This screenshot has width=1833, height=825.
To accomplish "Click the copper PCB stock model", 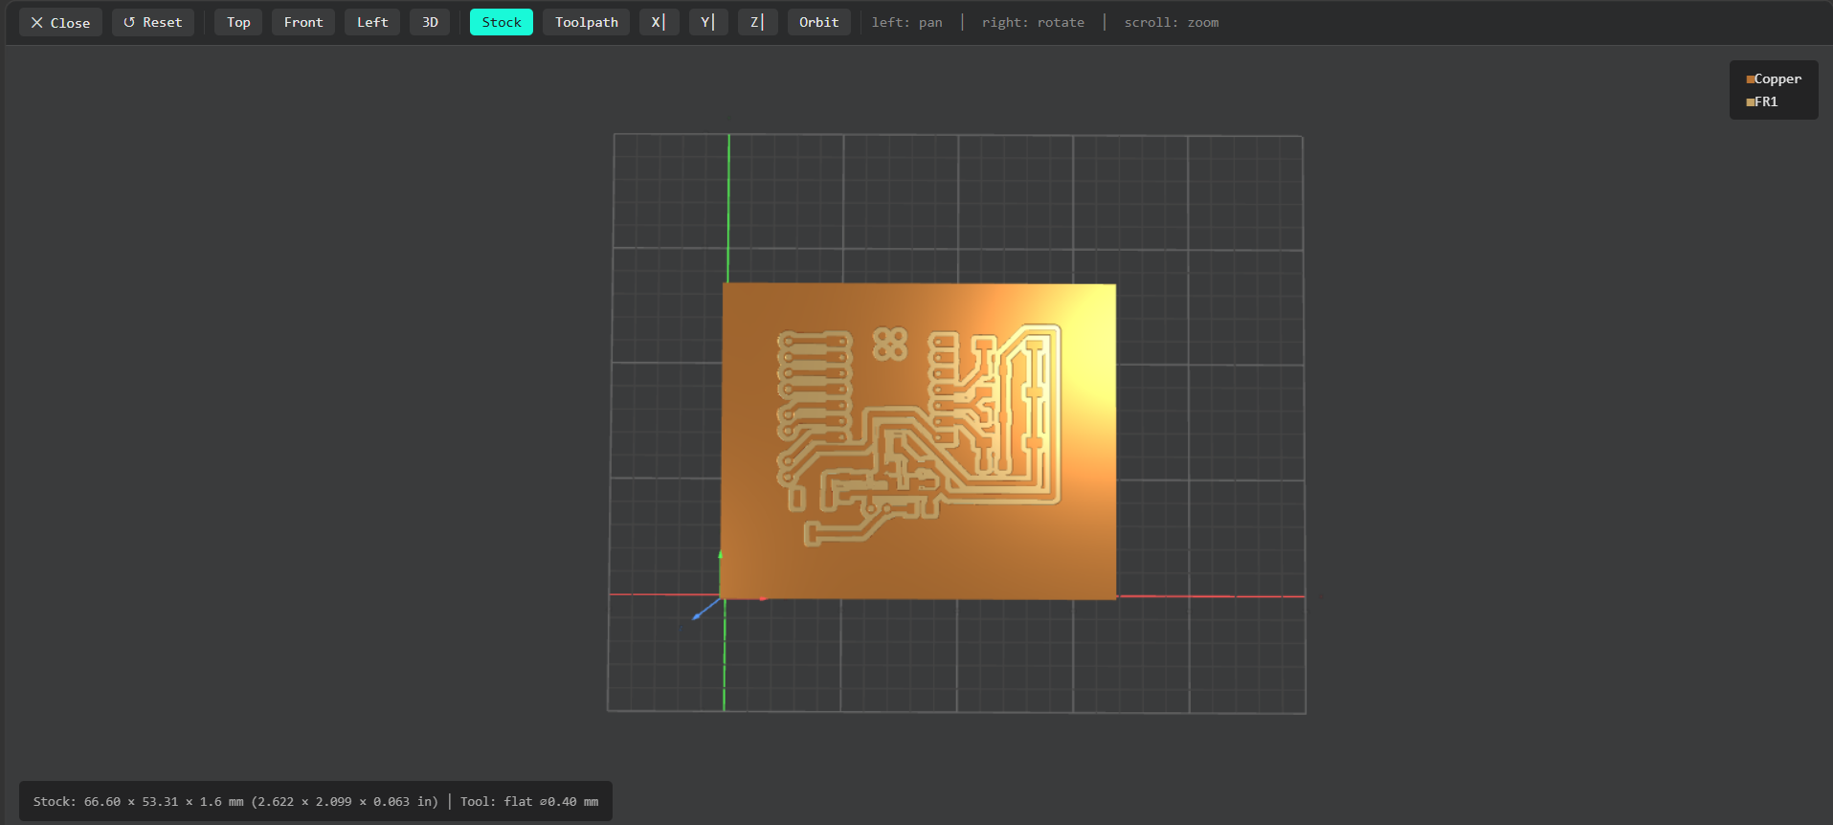I will point(919,441).
